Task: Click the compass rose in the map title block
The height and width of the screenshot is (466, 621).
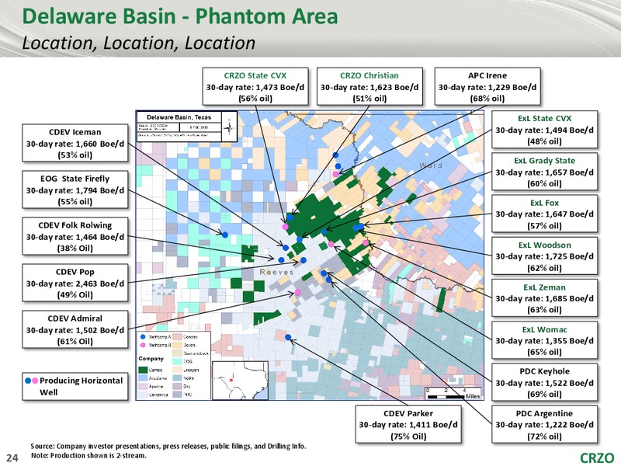Action: [x=229, y=127]
